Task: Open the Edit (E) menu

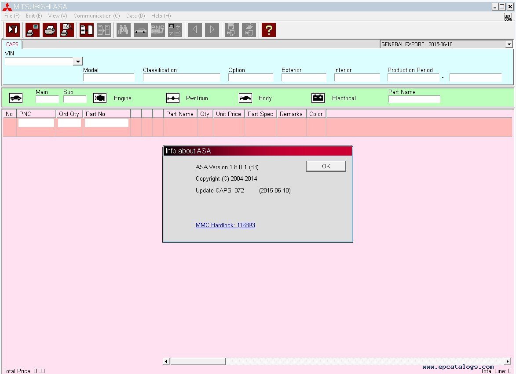Action: (x=34, y=16)
